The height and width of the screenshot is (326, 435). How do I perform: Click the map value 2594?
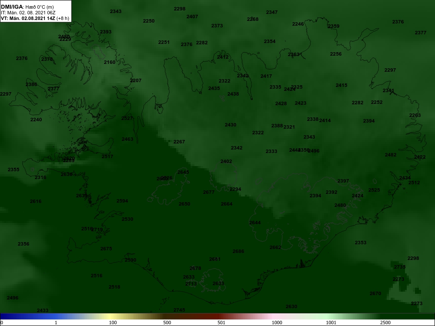pos(122,201)
